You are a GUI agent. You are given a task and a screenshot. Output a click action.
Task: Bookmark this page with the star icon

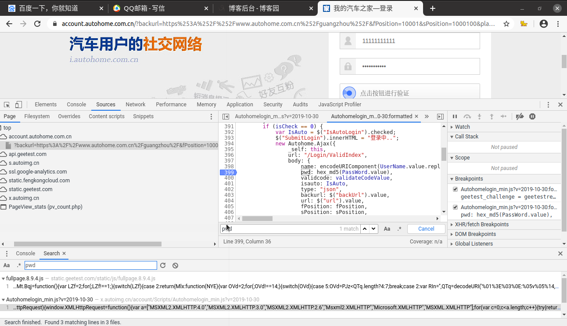pyautogui.click(x=506, y=24)
